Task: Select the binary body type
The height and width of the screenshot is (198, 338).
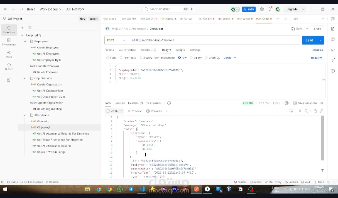Action: coord(191,58)
